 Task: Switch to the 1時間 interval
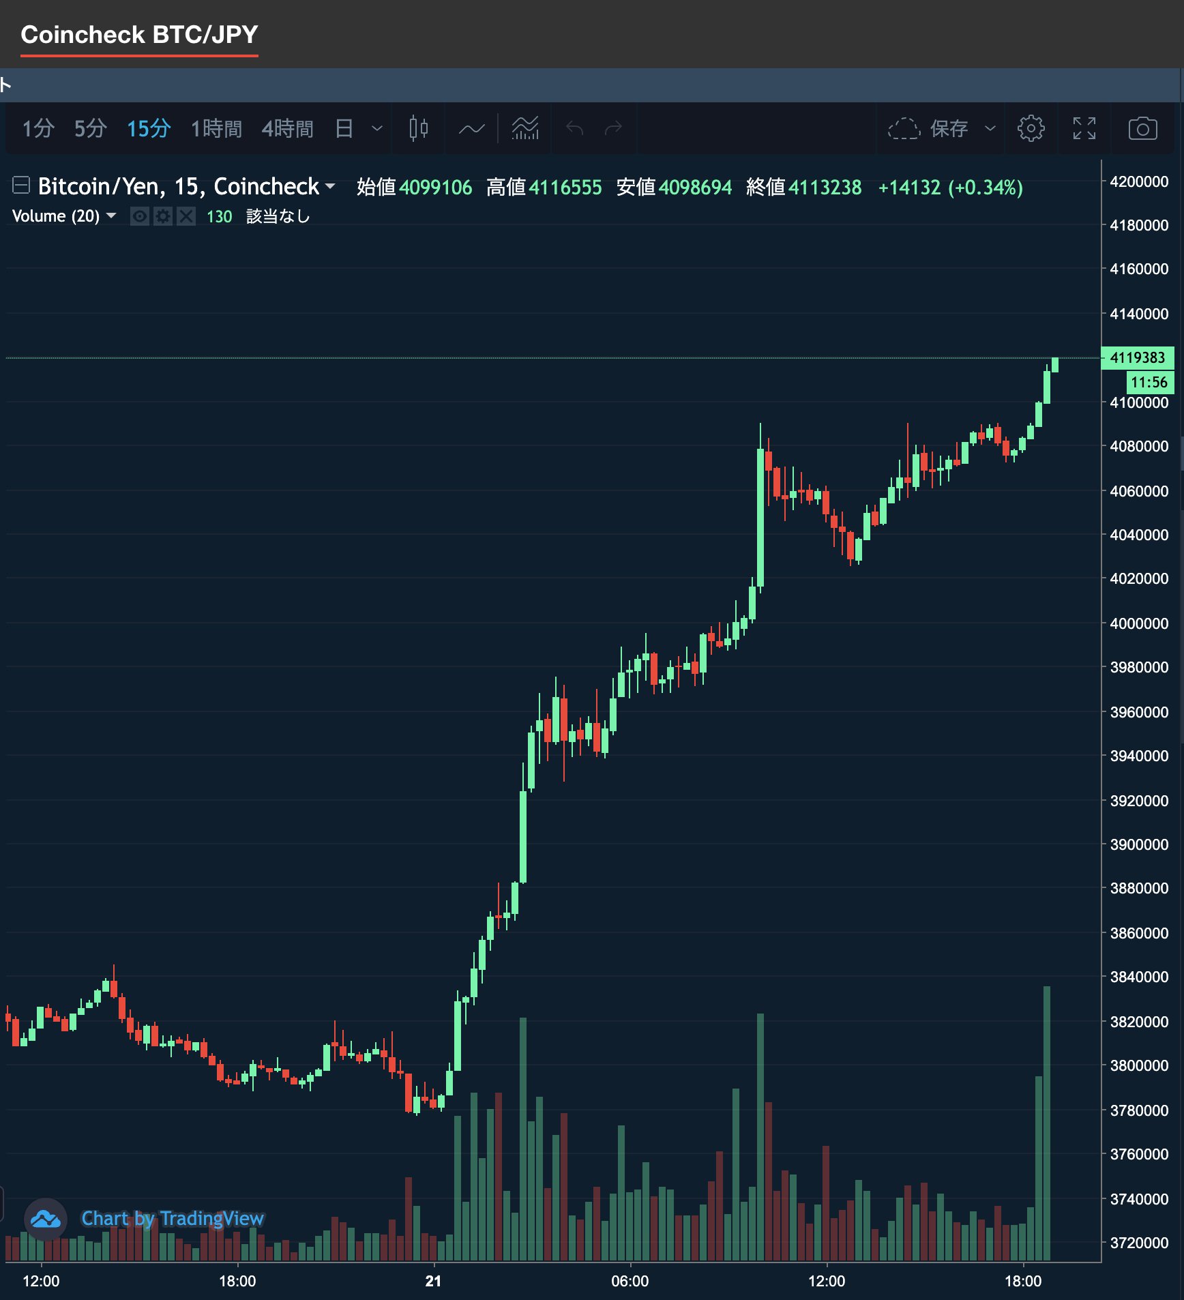[x=216, y=128]
